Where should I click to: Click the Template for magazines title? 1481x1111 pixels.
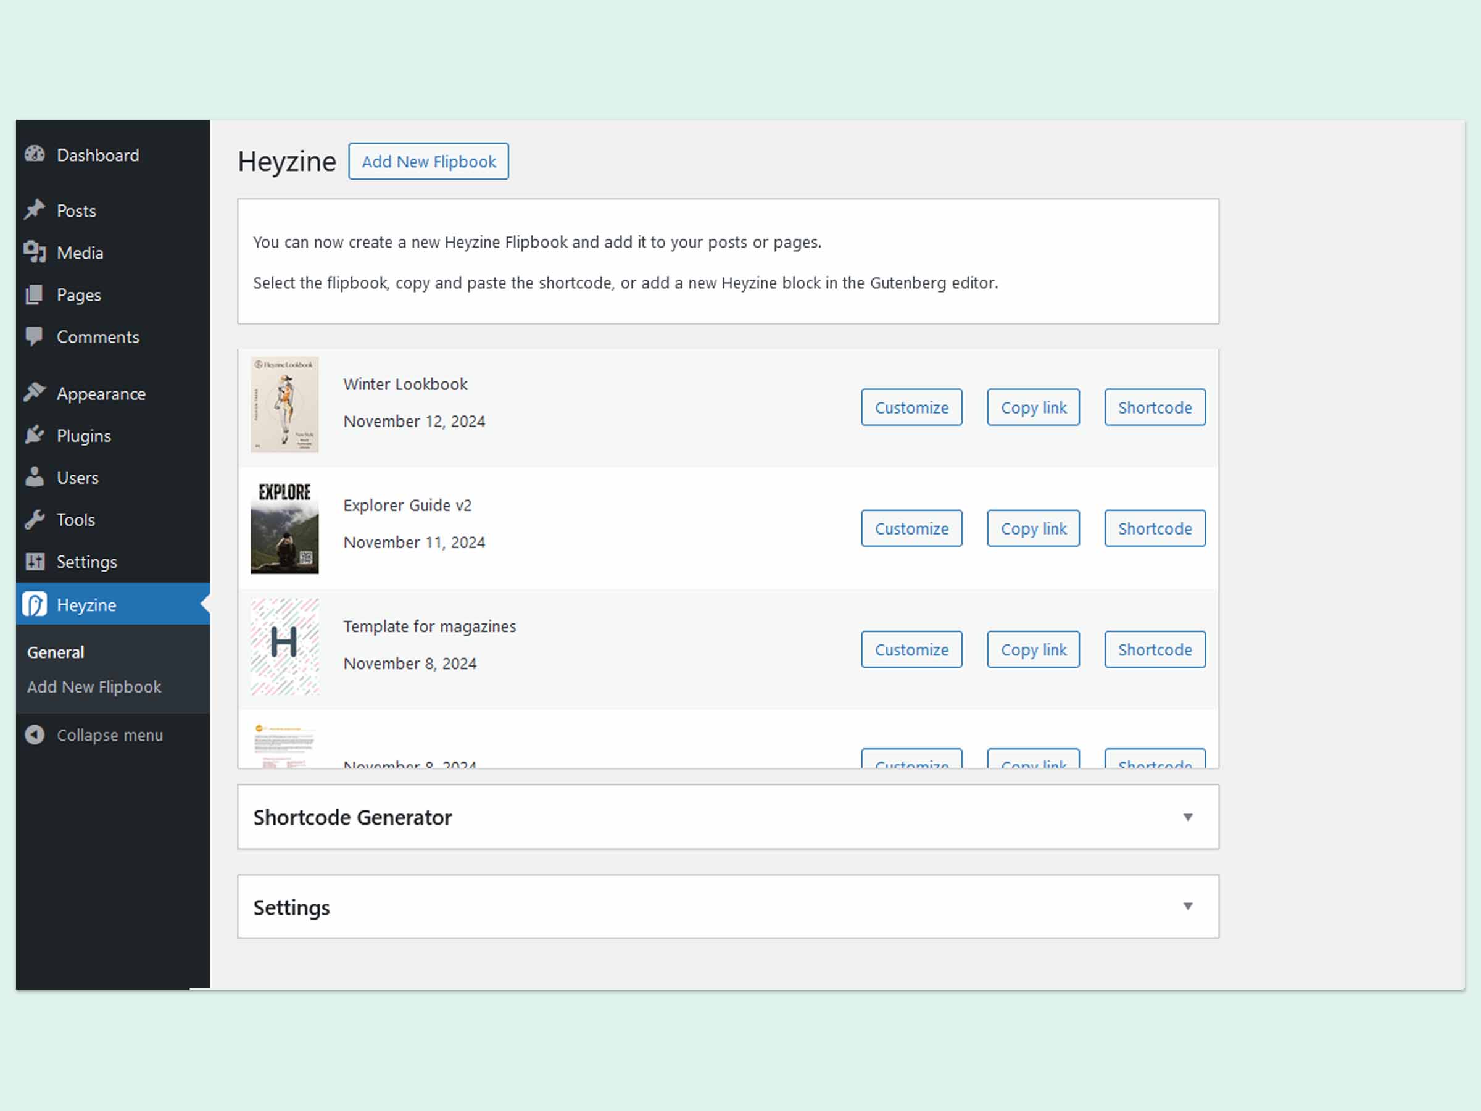click(x=429, y=626)
